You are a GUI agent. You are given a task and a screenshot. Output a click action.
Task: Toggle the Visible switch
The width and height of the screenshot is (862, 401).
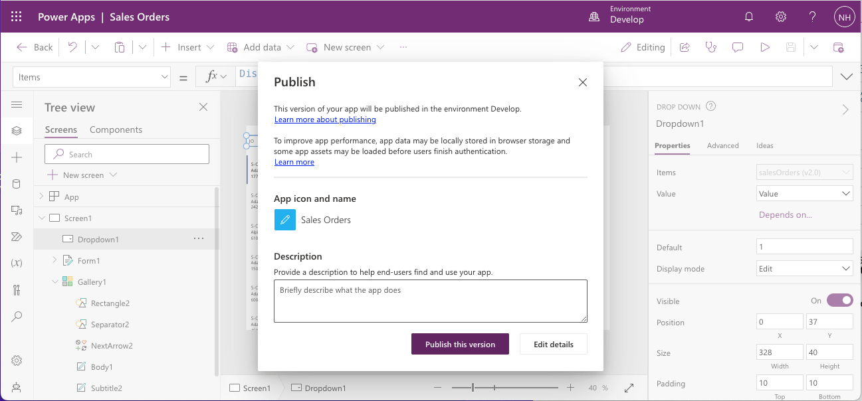pyautogui.click(x=839, y=300)
